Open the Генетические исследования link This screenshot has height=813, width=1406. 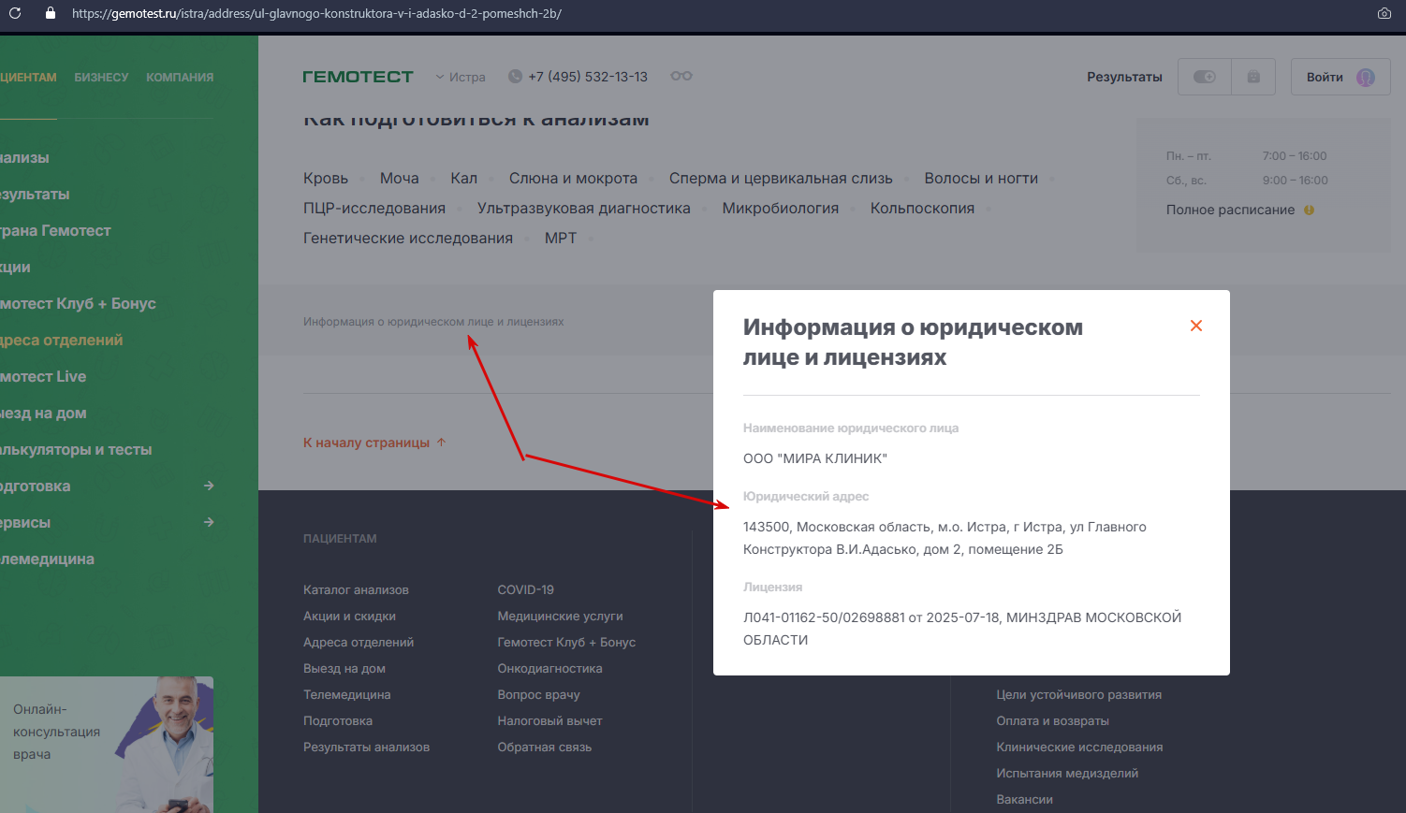point(408,239)
